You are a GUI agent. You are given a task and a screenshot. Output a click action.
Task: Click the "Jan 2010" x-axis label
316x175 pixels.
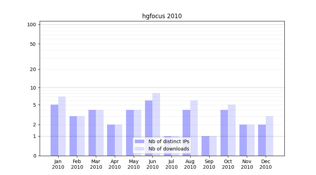58,164
